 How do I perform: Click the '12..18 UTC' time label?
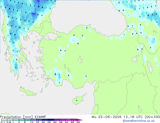[x=133, y=117]
